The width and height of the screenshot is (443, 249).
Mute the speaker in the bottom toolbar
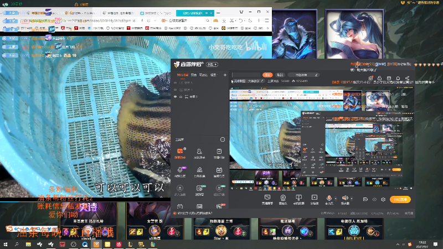[344, 198]
